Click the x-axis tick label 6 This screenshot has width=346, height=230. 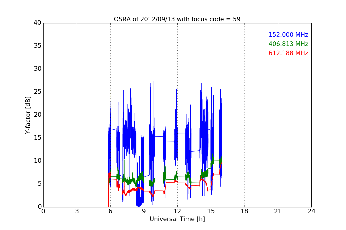coord(110,211)
